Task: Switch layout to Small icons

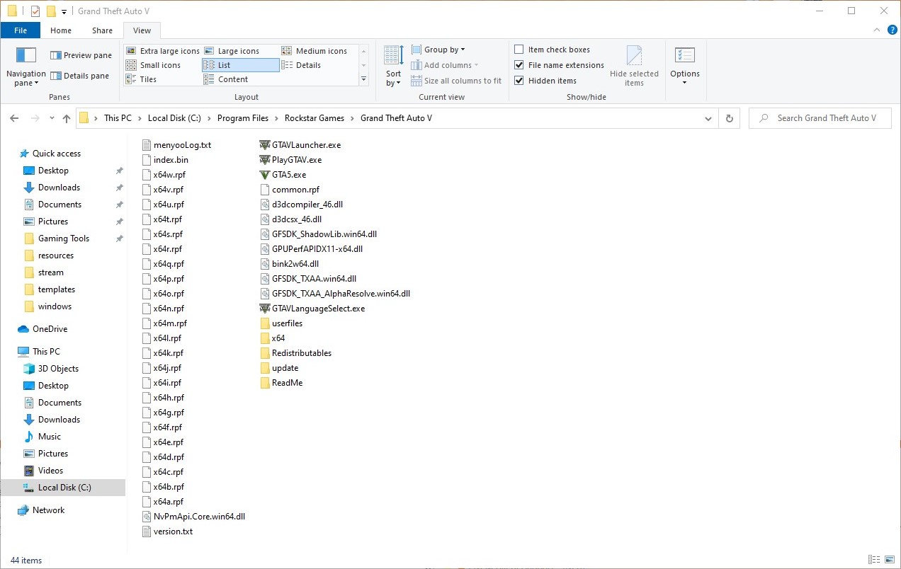Action: [154, 65]
